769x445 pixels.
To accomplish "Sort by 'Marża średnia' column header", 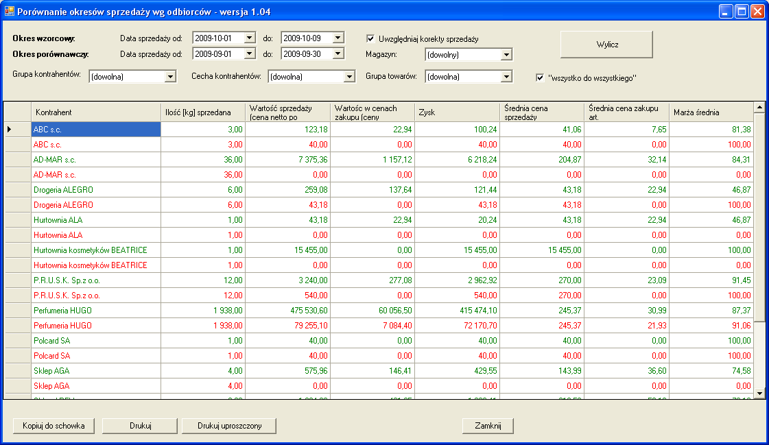I will [x=711, y=112].
